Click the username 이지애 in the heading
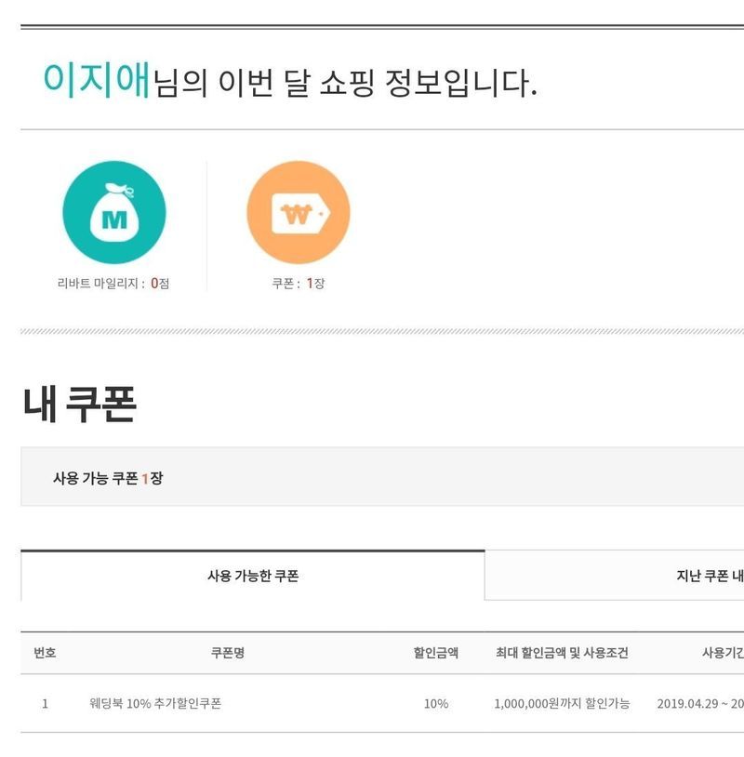Screen dimensions: 744x757 click(96, 82)
